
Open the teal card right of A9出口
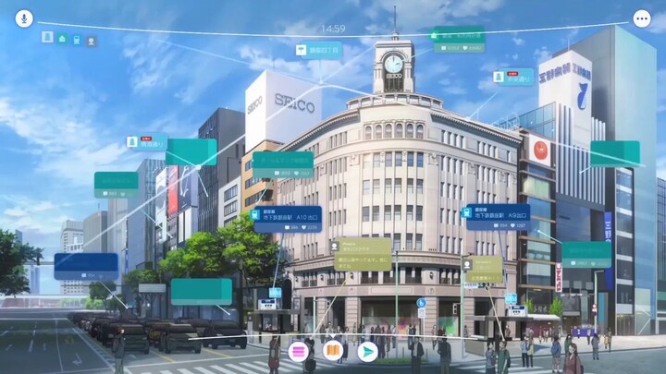pos(586,255)
